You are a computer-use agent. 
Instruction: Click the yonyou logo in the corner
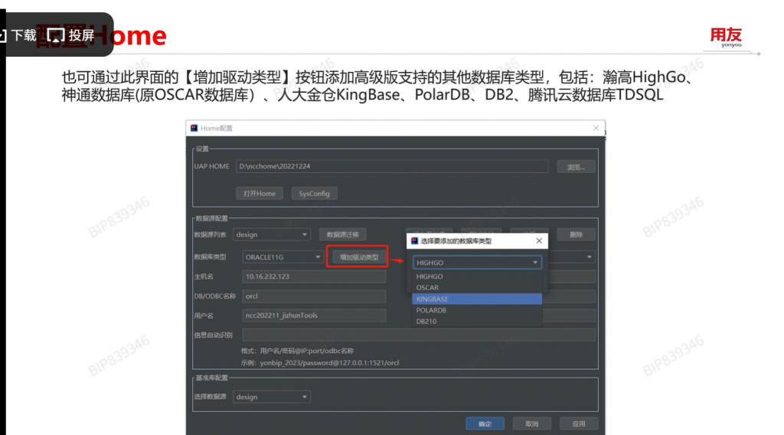[x=726, y=37]
